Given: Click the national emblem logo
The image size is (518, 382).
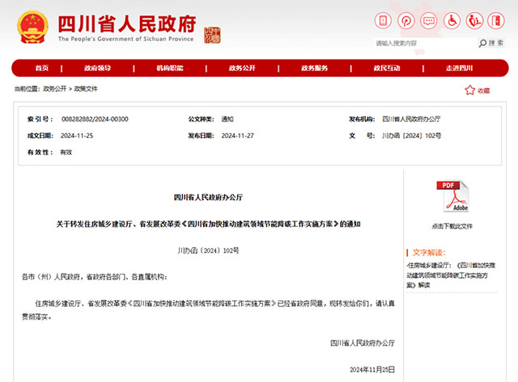Looking at the screenshot, I should coord(32,26).
